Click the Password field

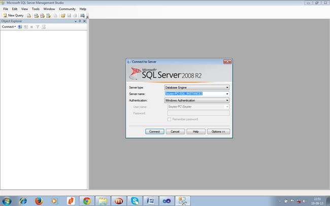coord(198,113)
